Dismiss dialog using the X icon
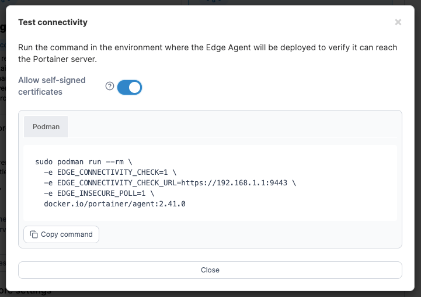The image size is (421, 297). tap(398, 22)
